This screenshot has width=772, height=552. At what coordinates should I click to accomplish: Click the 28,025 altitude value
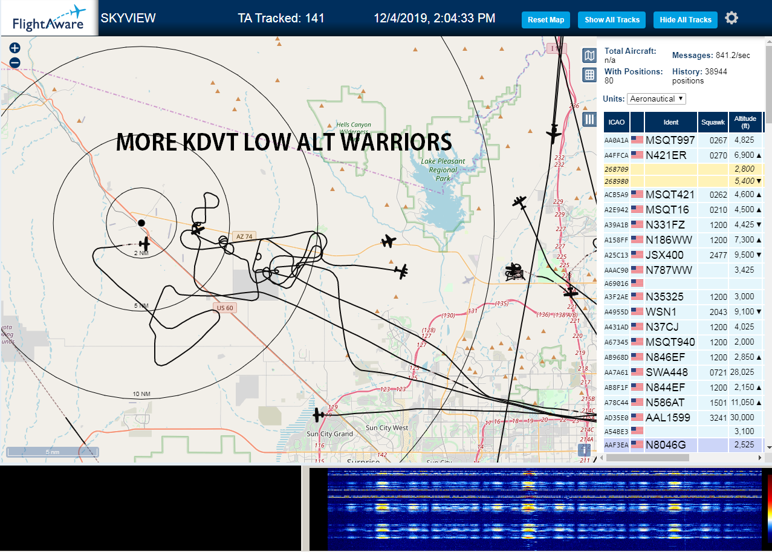[x=742, y=372]
